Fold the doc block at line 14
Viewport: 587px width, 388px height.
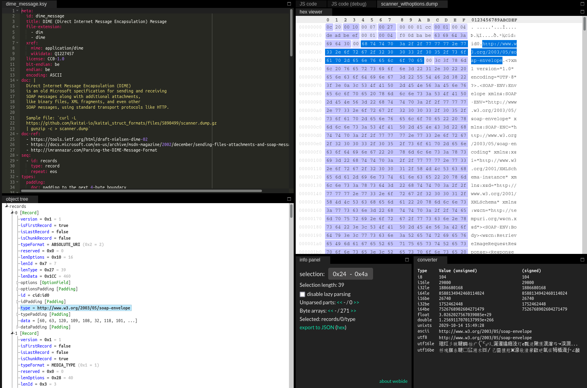17,81
